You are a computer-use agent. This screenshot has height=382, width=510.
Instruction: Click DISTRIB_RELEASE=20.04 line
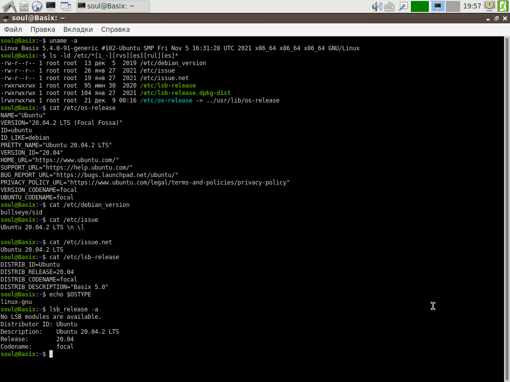[37, 272]
